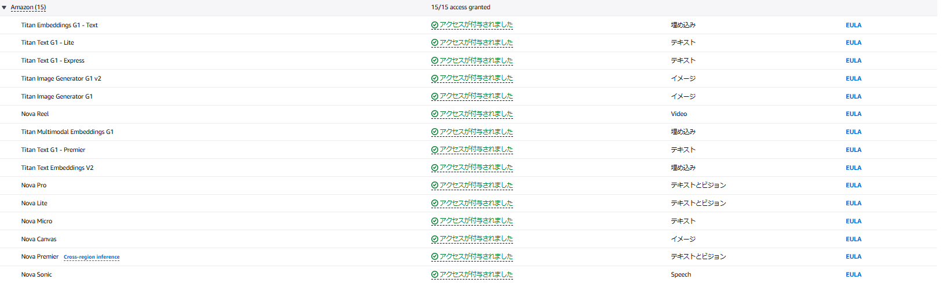
Task: Open the EULA link for Titan Embeddings G1 - Text
Action: click(x=853, y=26)
